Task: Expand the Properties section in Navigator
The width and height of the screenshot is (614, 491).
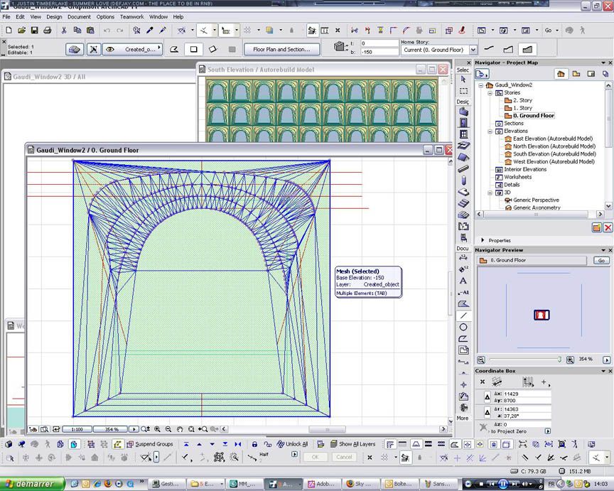Action: pyautogui.click(x=483, y=240)
